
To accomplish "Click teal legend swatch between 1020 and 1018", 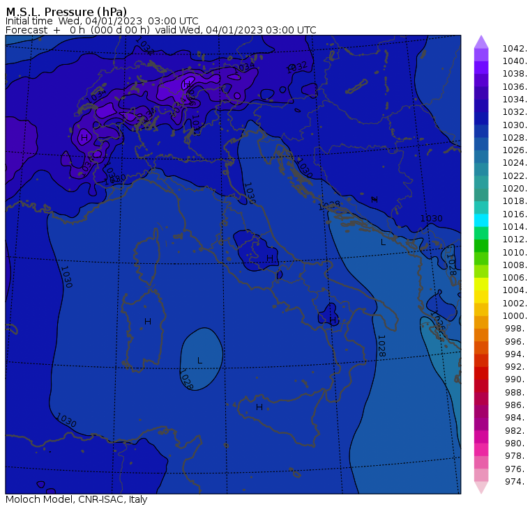I will tap(481, 195).
